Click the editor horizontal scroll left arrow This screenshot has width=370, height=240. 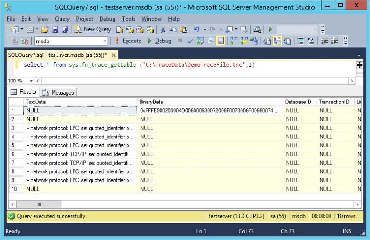tap(38, 81)
